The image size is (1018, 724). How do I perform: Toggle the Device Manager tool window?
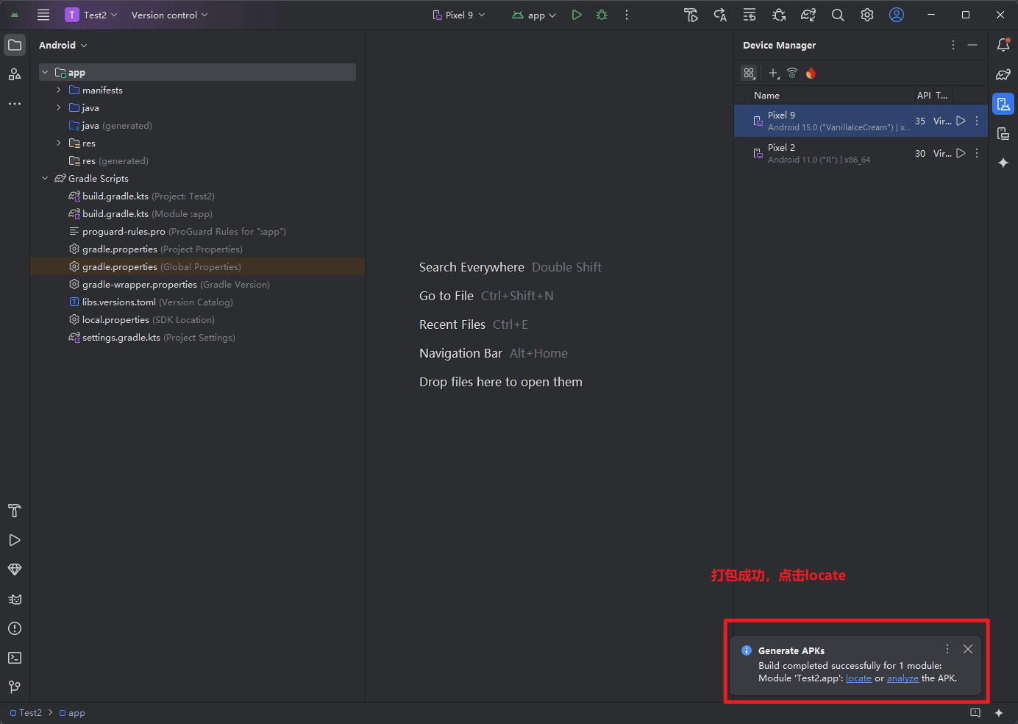(1003, 104)
